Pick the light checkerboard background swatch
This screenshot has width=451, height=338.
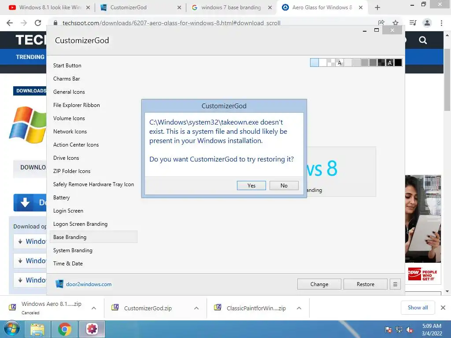(x=331, y=62)
